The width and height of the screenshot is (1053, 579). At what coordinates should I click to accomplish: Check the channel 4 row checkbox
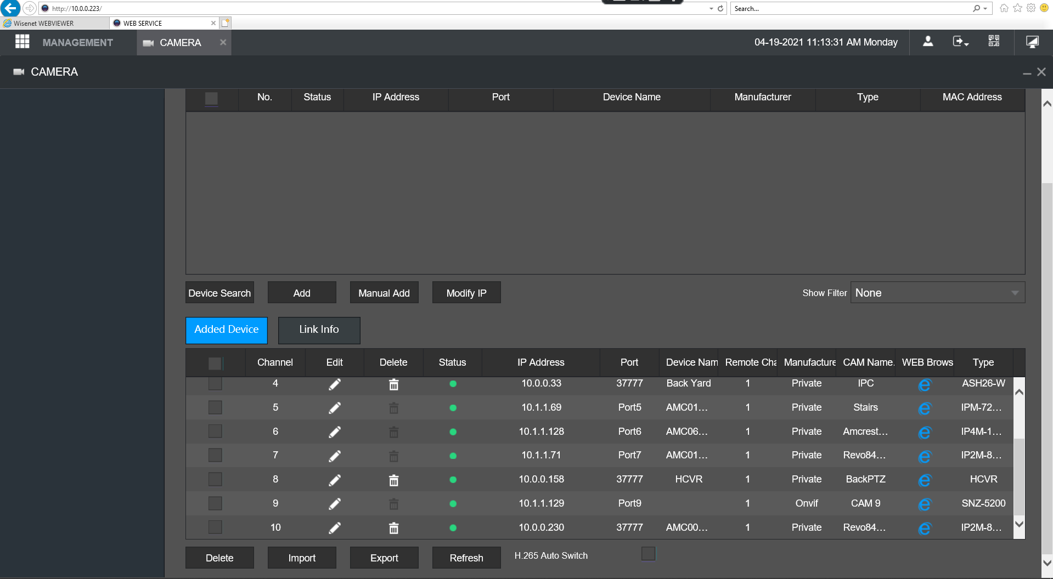click(215, 383)
